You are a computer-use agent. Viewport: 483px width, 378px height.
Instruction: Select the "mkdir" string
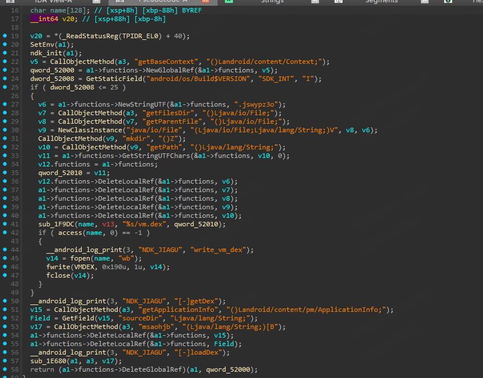point(138,139)
